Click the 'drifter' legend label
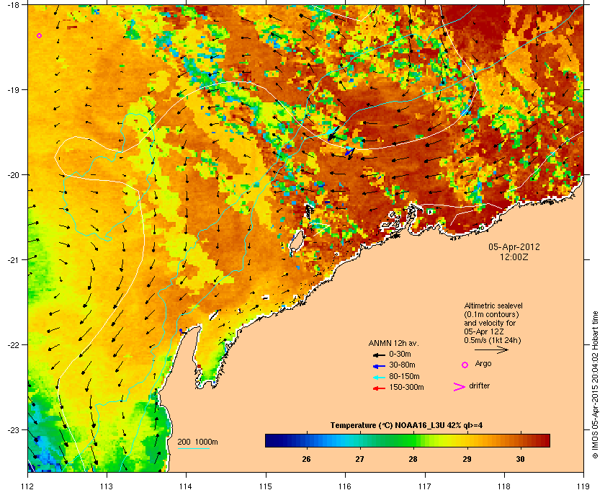The width and height of the screenshot is (605, 490). pyautogui.click(x=479, y=386)
